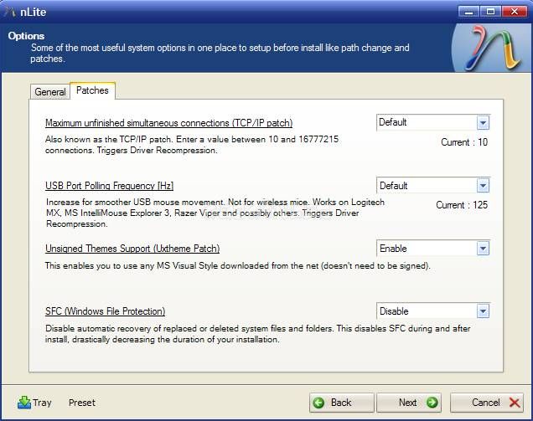Viewport: 533px width, 421px height.
Task: Click the green Tray download icon
Action: coord(24,403)
